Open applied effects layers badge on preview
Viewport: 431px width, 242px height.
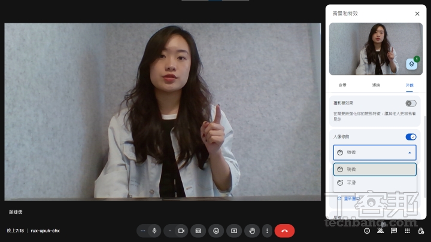[x=412, y=64]
